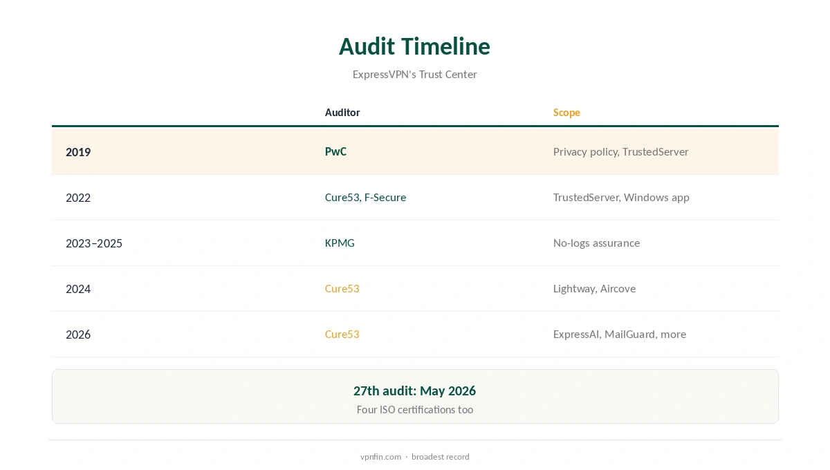Click the PwC auditor cell
830x470 pixels.
[x=336, y=151]
